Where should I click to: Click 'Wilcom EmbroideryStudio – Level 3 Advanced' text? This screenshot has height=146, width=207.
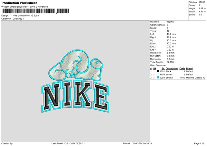point(24,7)
